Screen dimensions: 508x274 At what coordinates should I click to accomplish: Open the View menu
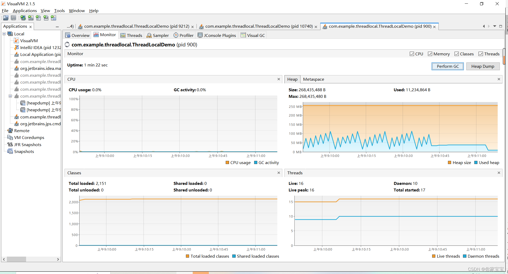click(x=45, y=11)
